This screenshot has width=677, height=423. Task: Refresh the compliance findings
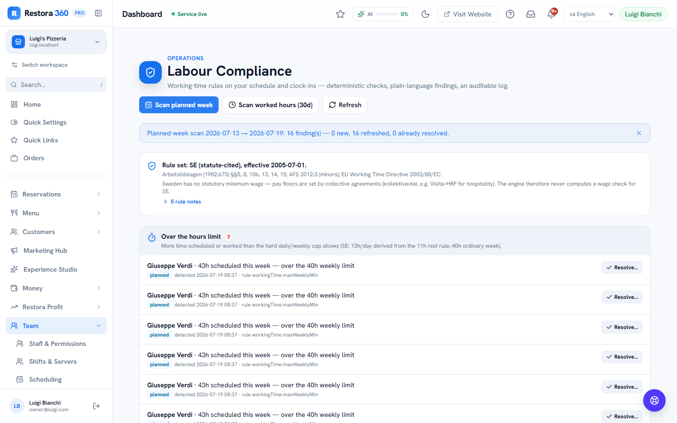coord(345,105)
